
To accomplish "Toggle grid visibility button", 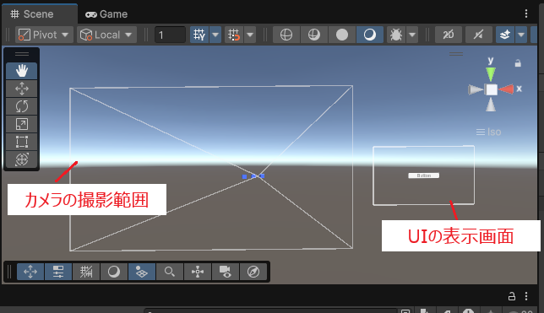I will (x=199, y=35).
